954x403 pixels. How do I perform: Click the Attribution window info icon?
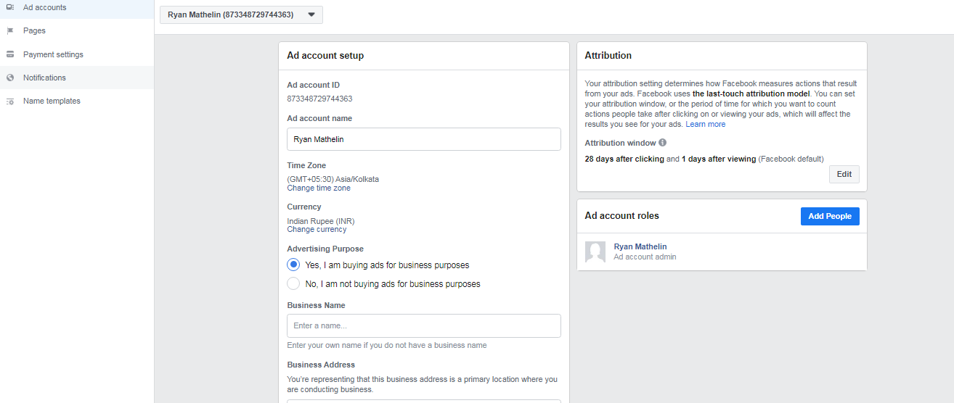[663, 143]
